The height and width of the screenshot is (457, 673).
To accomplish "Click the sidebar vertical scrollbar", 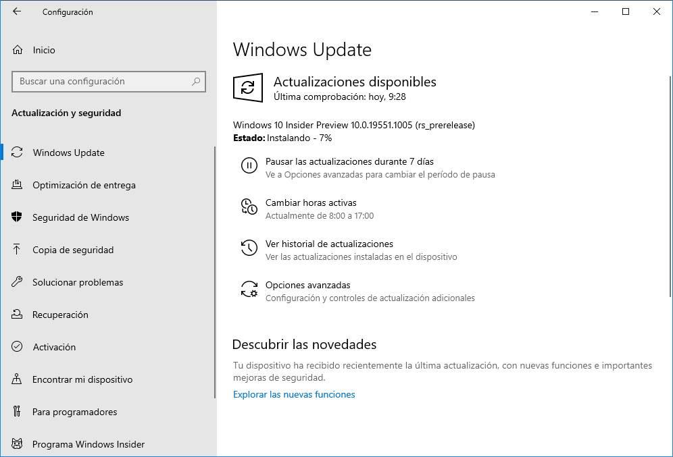I will (x=215, y=273).
